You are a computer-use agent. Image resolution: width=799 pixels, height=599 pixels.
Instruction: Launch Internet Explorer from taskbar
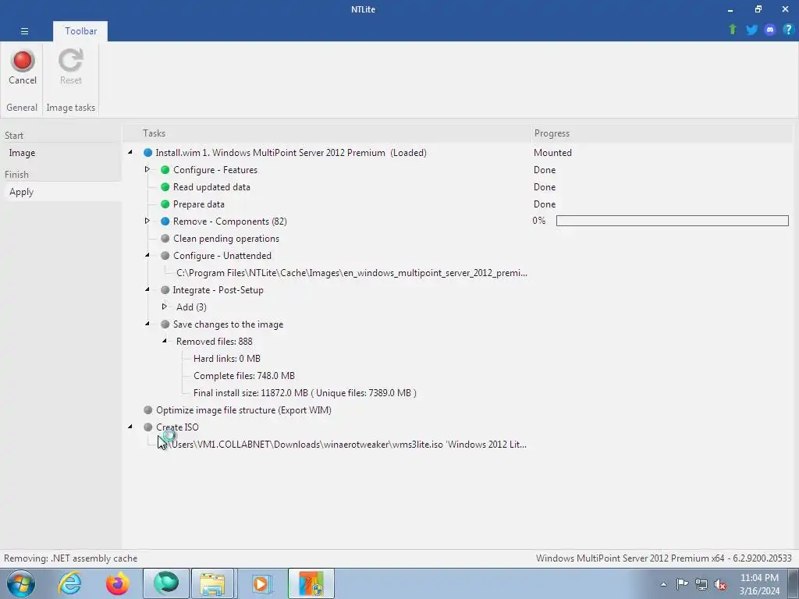pyautogui.click(x=69, y=583)
